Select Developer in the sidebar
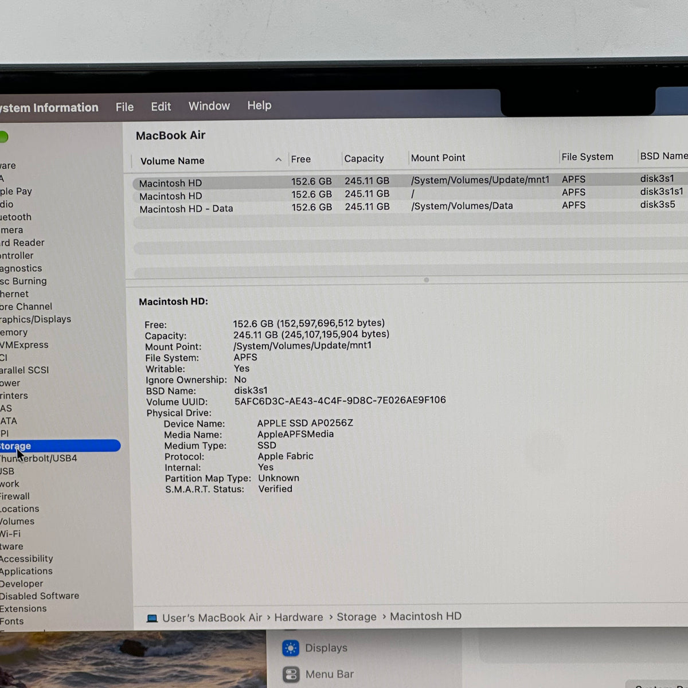This screenshot has height=688, width=688. 22,584
